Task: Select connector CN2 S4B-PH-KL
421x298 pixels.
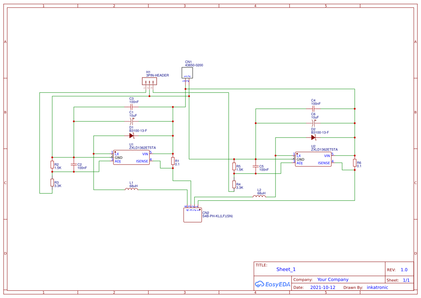Action: click(192, 214)
